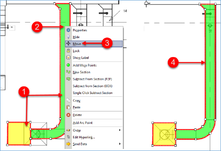The image size is (221, 151).
Task: Click the Paste clipboard icon
Action: point(68,107)
